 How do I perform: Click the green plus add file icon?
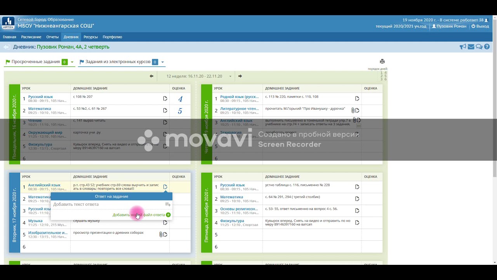coord(168,215)
